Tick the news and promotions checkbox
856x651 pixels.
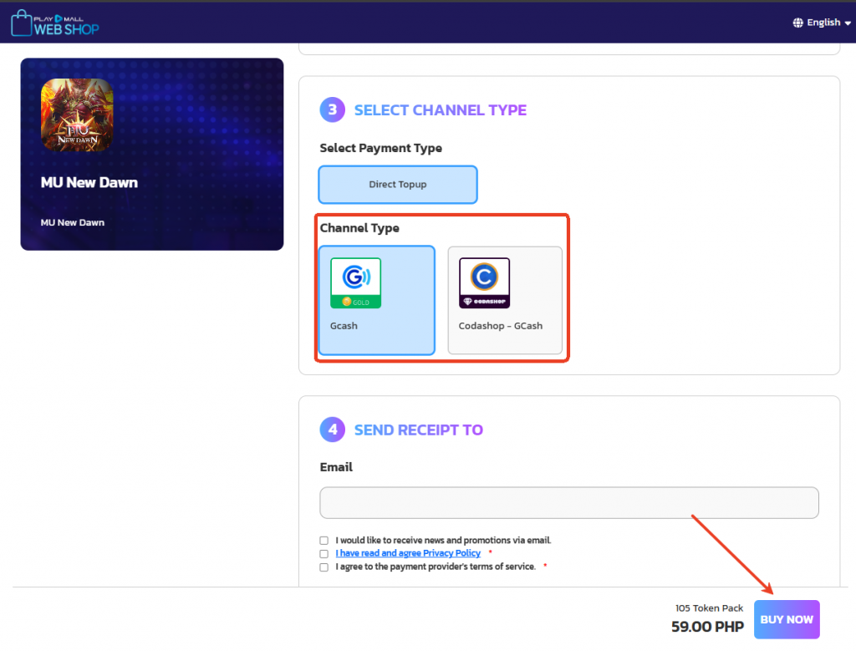point(324,540)
